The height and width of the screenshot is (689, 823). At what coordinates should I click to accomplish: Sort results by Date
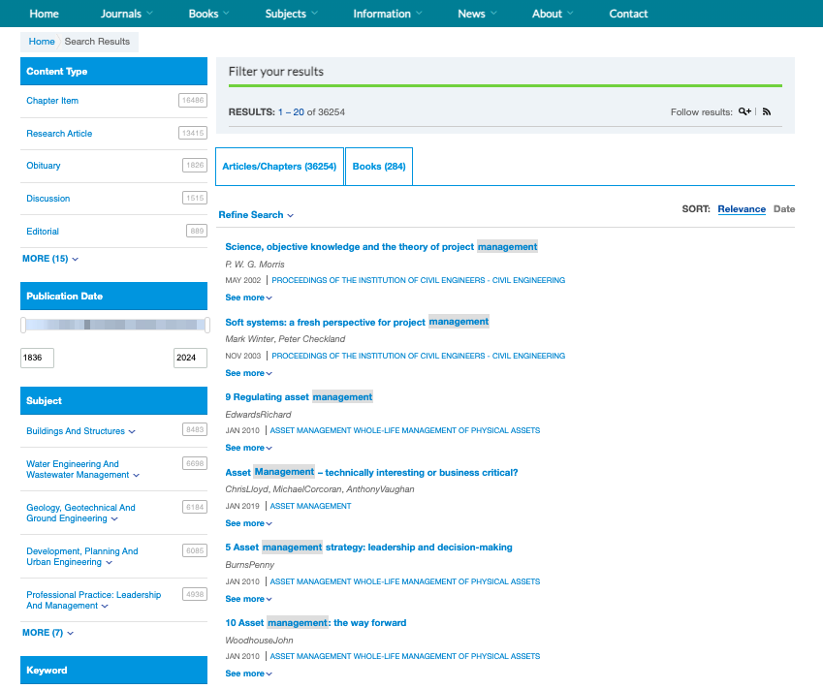point(783,209)
